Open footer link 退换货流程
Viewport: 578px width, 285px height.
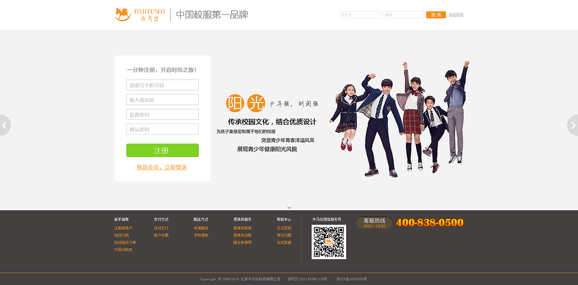(x=242, y=235)
